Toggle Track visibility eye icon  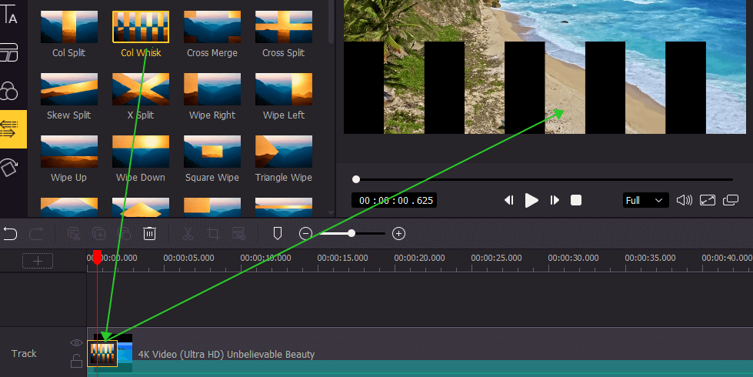(x=76, y=342)
